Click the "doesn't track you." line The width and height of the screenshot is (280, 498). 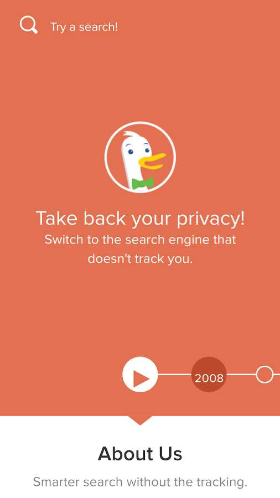point(140,258)
